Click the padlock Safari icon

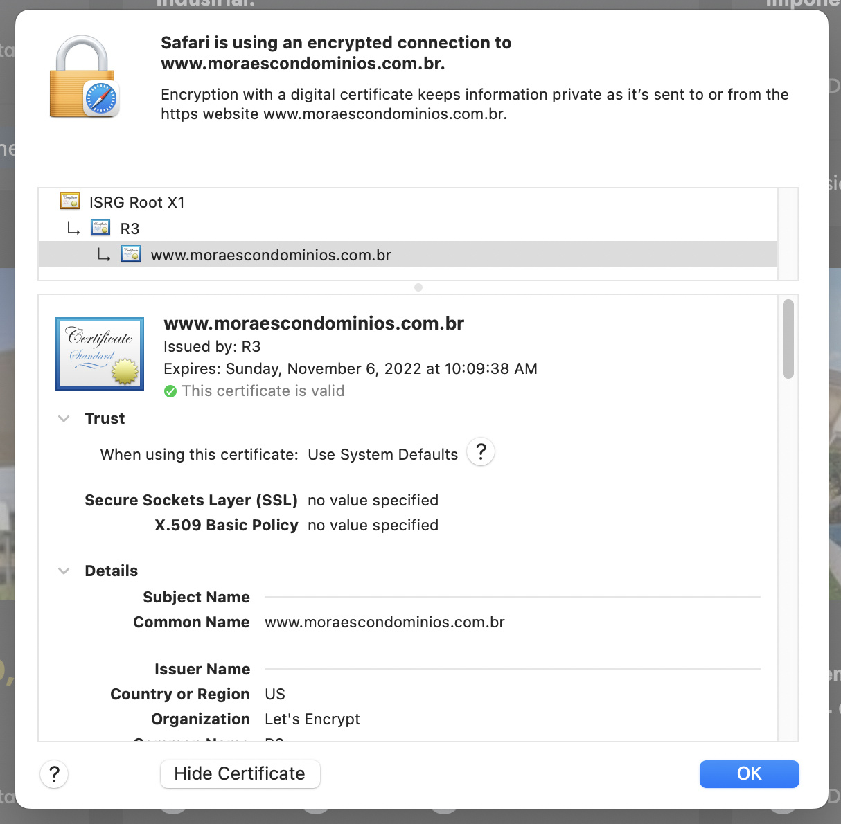(x=85, y=77)
